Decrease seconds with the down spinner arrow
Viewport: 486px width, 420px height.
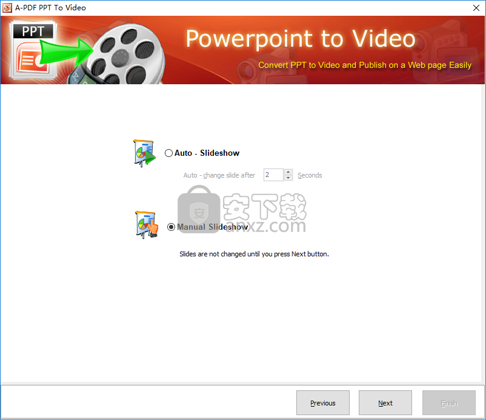pyautogui.click(x=288, y=178)
